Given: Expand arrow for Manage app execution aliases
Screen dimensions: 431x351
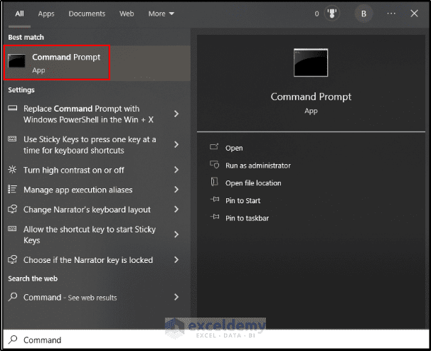Looking at the screenshot, I should [x=176, y=190].
